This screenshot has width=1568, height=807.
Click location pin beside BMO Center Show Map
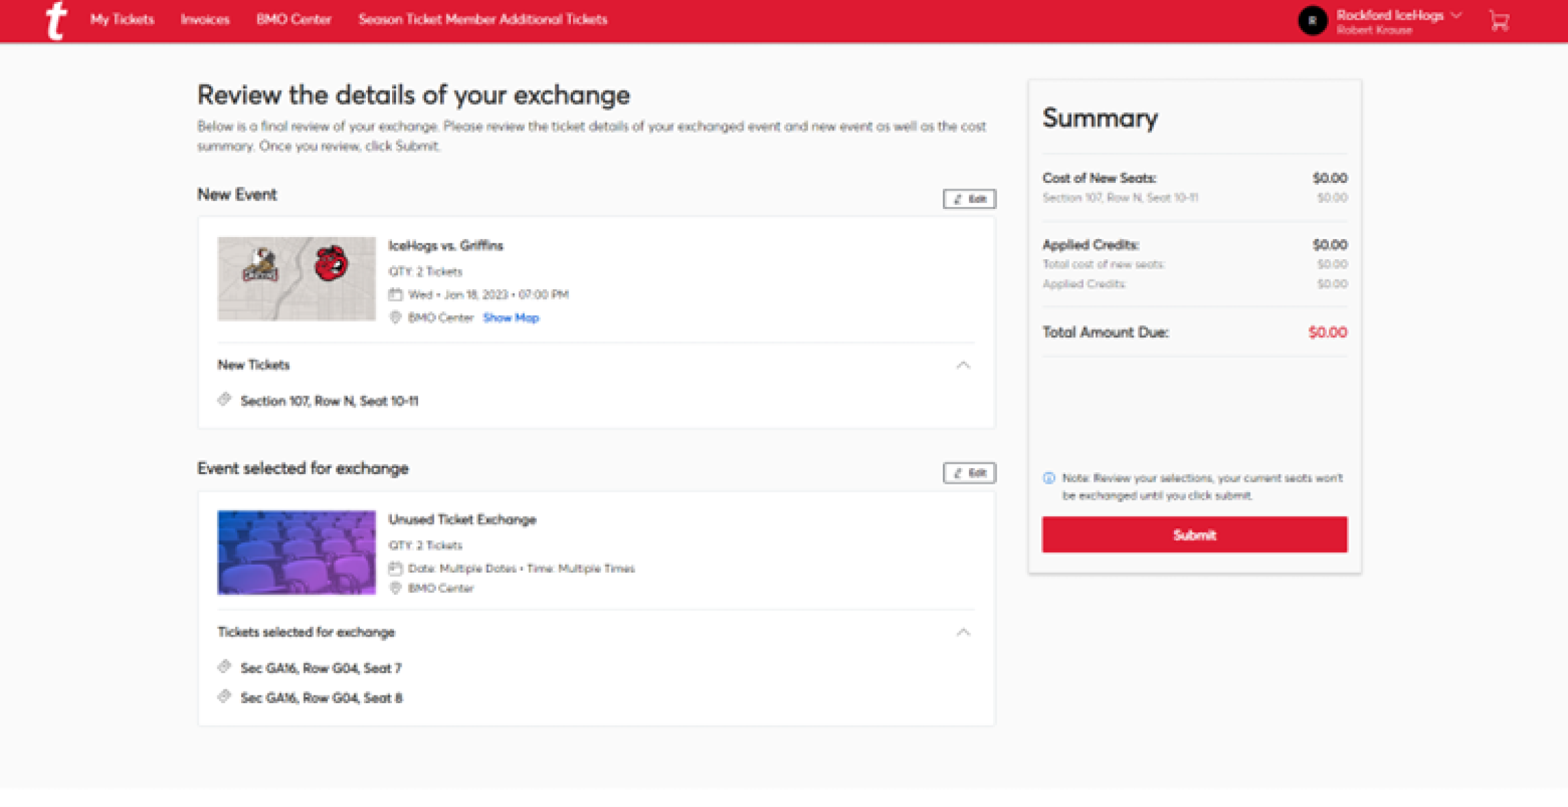(395, 317)
